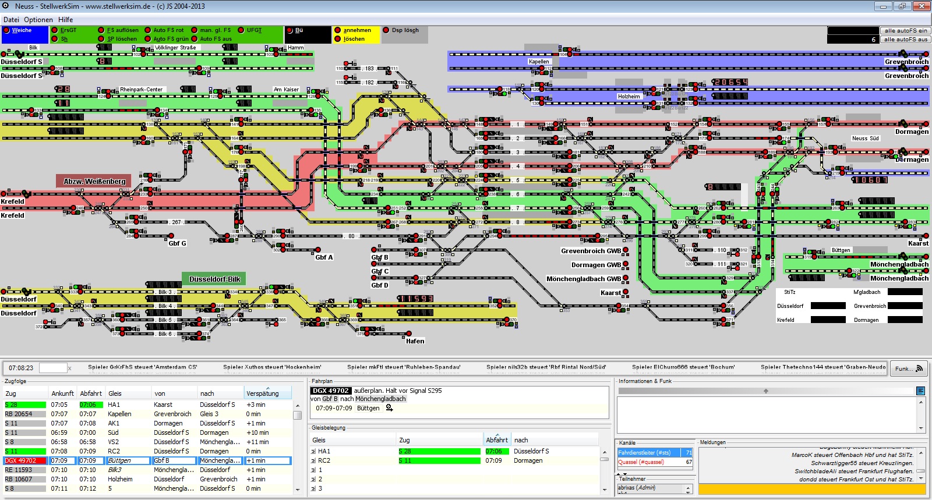Choose FS auflösen route release mode
The width and height of the screenshot is (932, 500).
click(119, 30)
